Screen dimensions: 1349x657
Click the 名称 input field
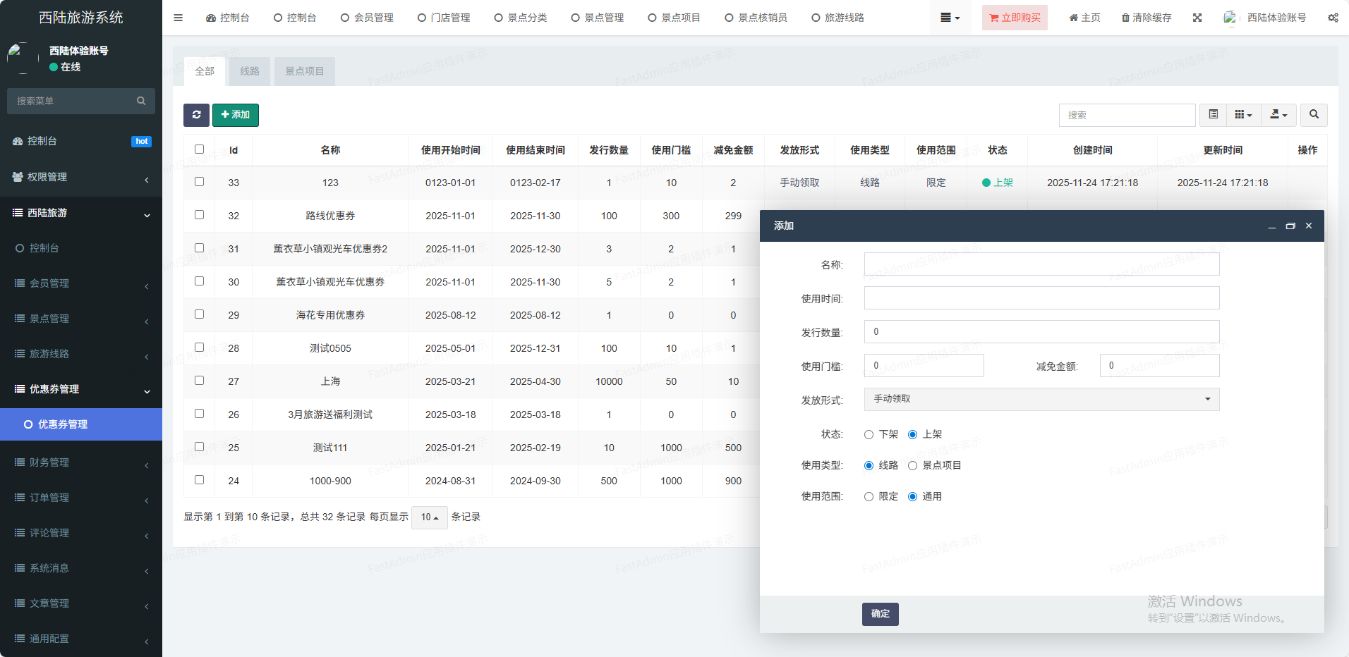pos(1041,264)
